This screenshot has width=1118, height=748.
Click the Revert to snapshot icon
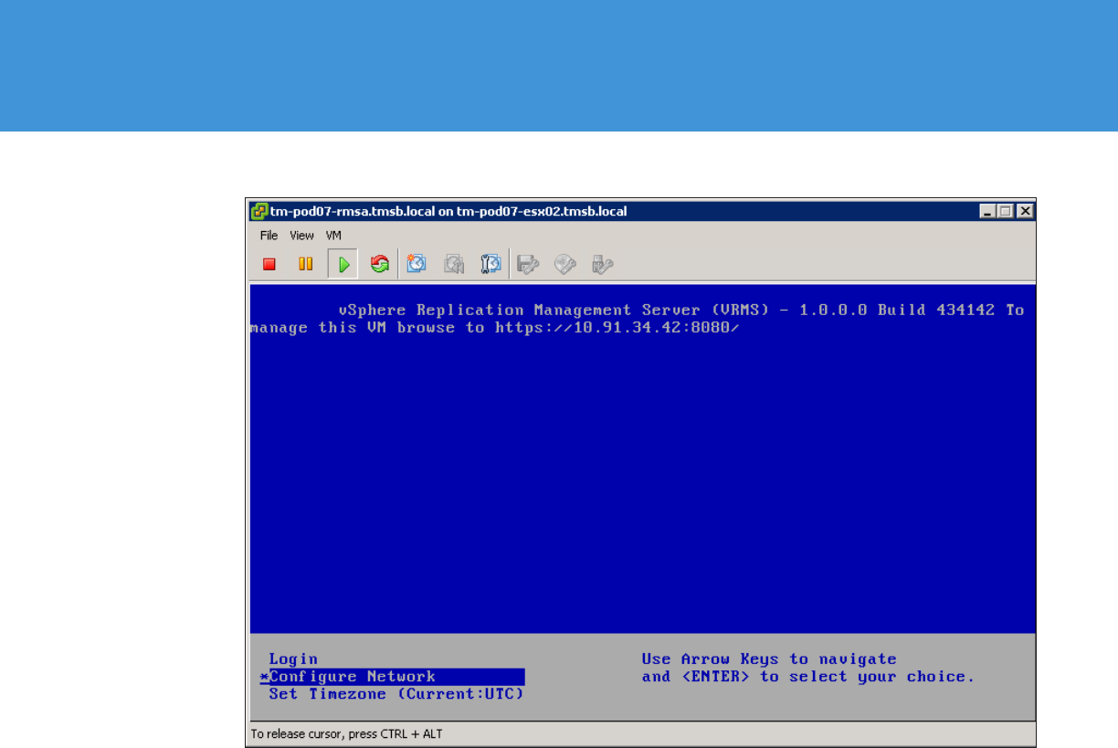(x=454, y=264)
